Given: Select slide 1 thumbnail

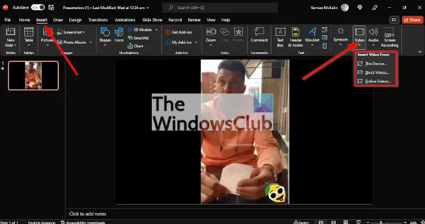Looking at the screenshot, I should click(33, 75).
